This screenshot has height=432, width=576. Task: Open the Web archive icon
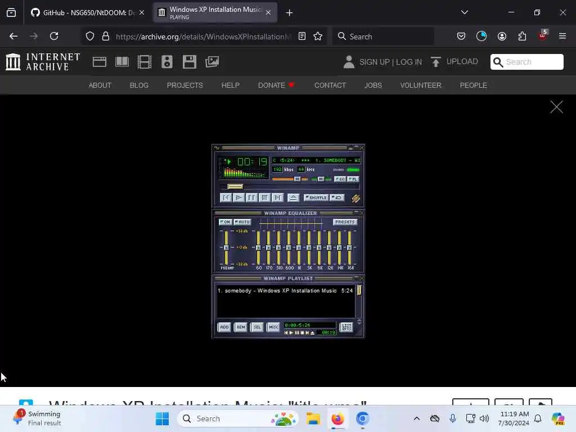(100, 62)
